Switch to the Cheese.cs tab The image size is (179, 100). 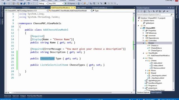point(26,8)
